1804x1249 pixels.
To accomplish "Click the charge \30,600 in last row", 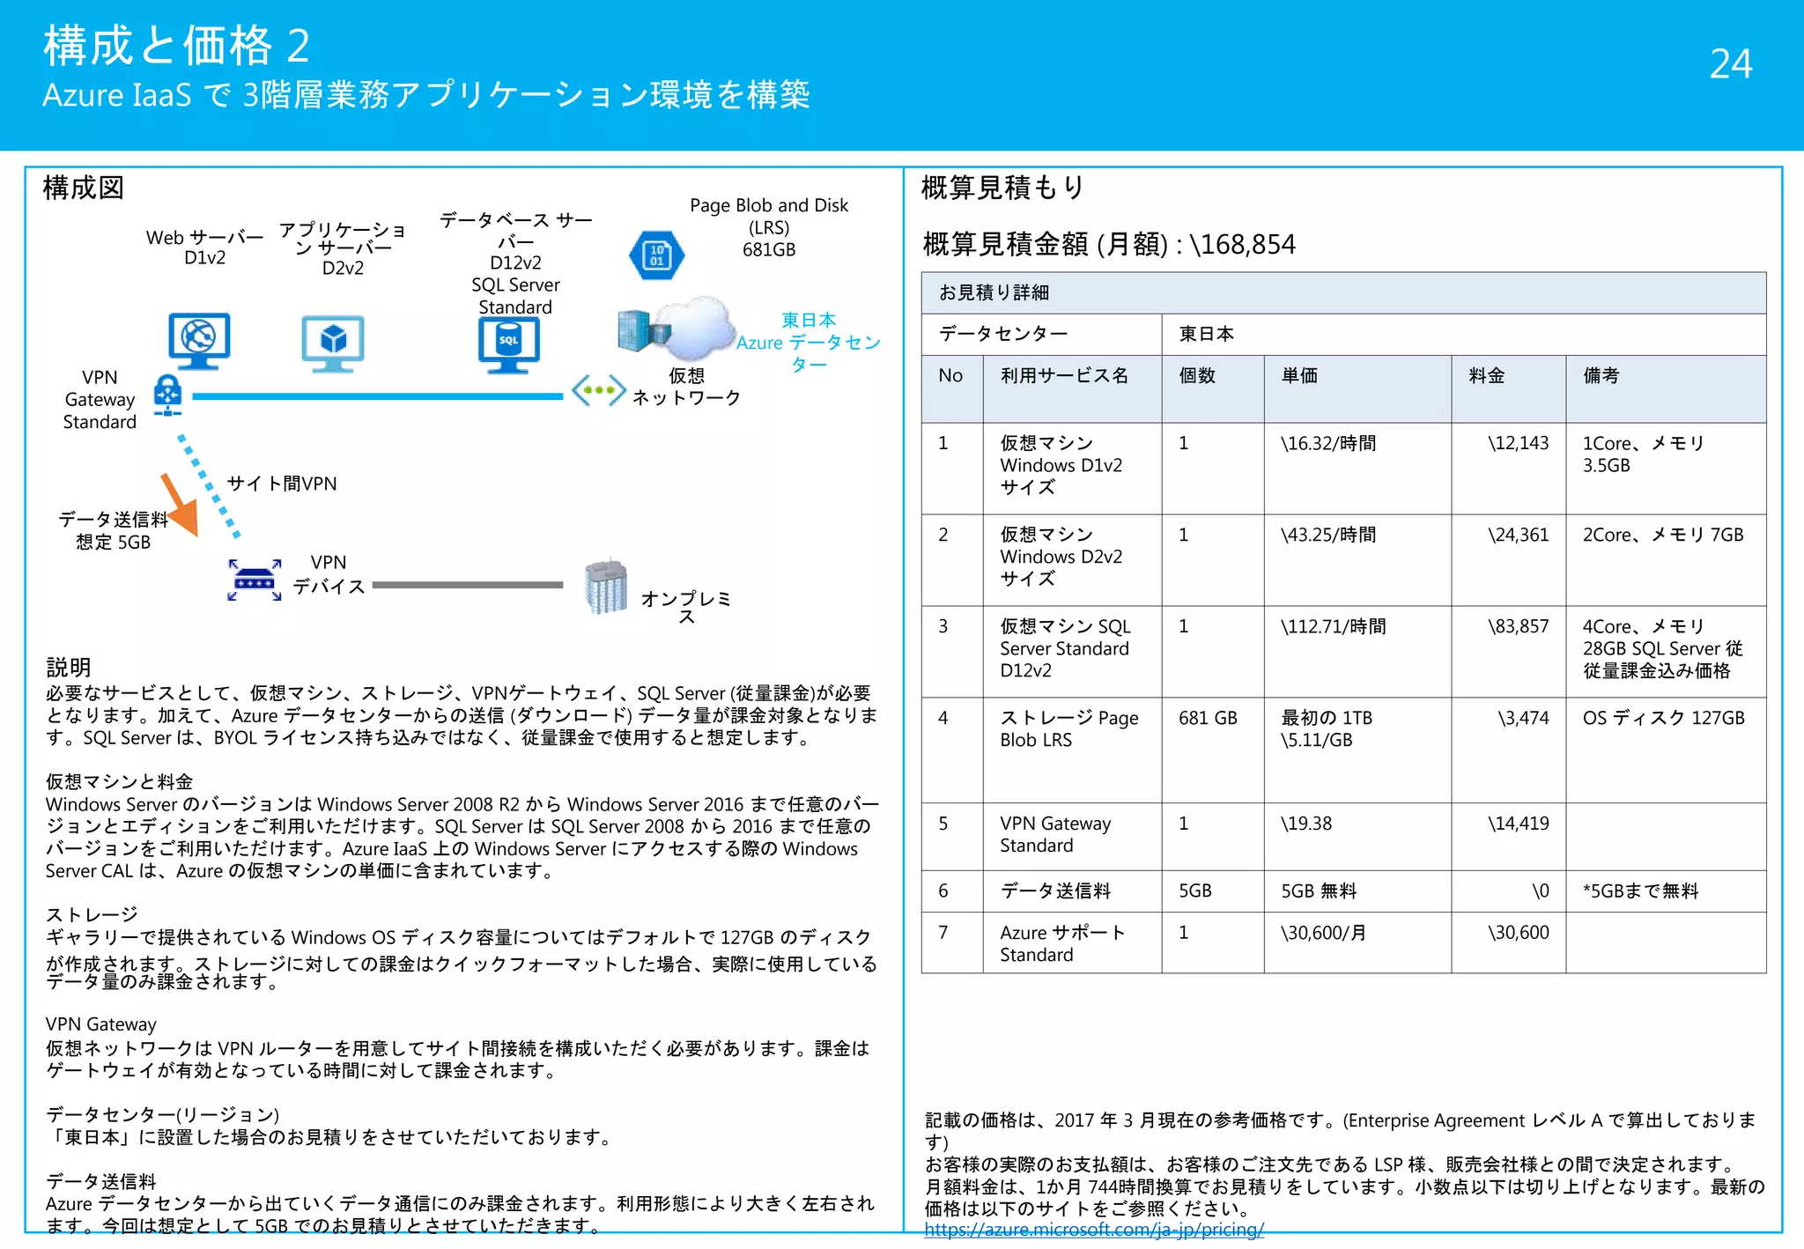I will pyautogui.click(x=1518, y=933).
